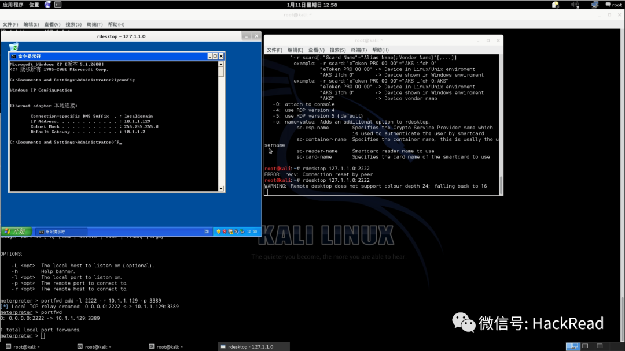Click the 'IP Address' line in ipconfig output
Image resolution: width=625 pixels, height=351 pixels.
tap(90, 122)
